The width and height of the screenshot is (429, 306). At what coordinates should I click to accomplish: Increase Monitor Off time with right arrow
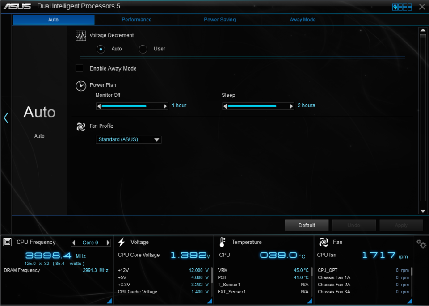coord(165,106)
